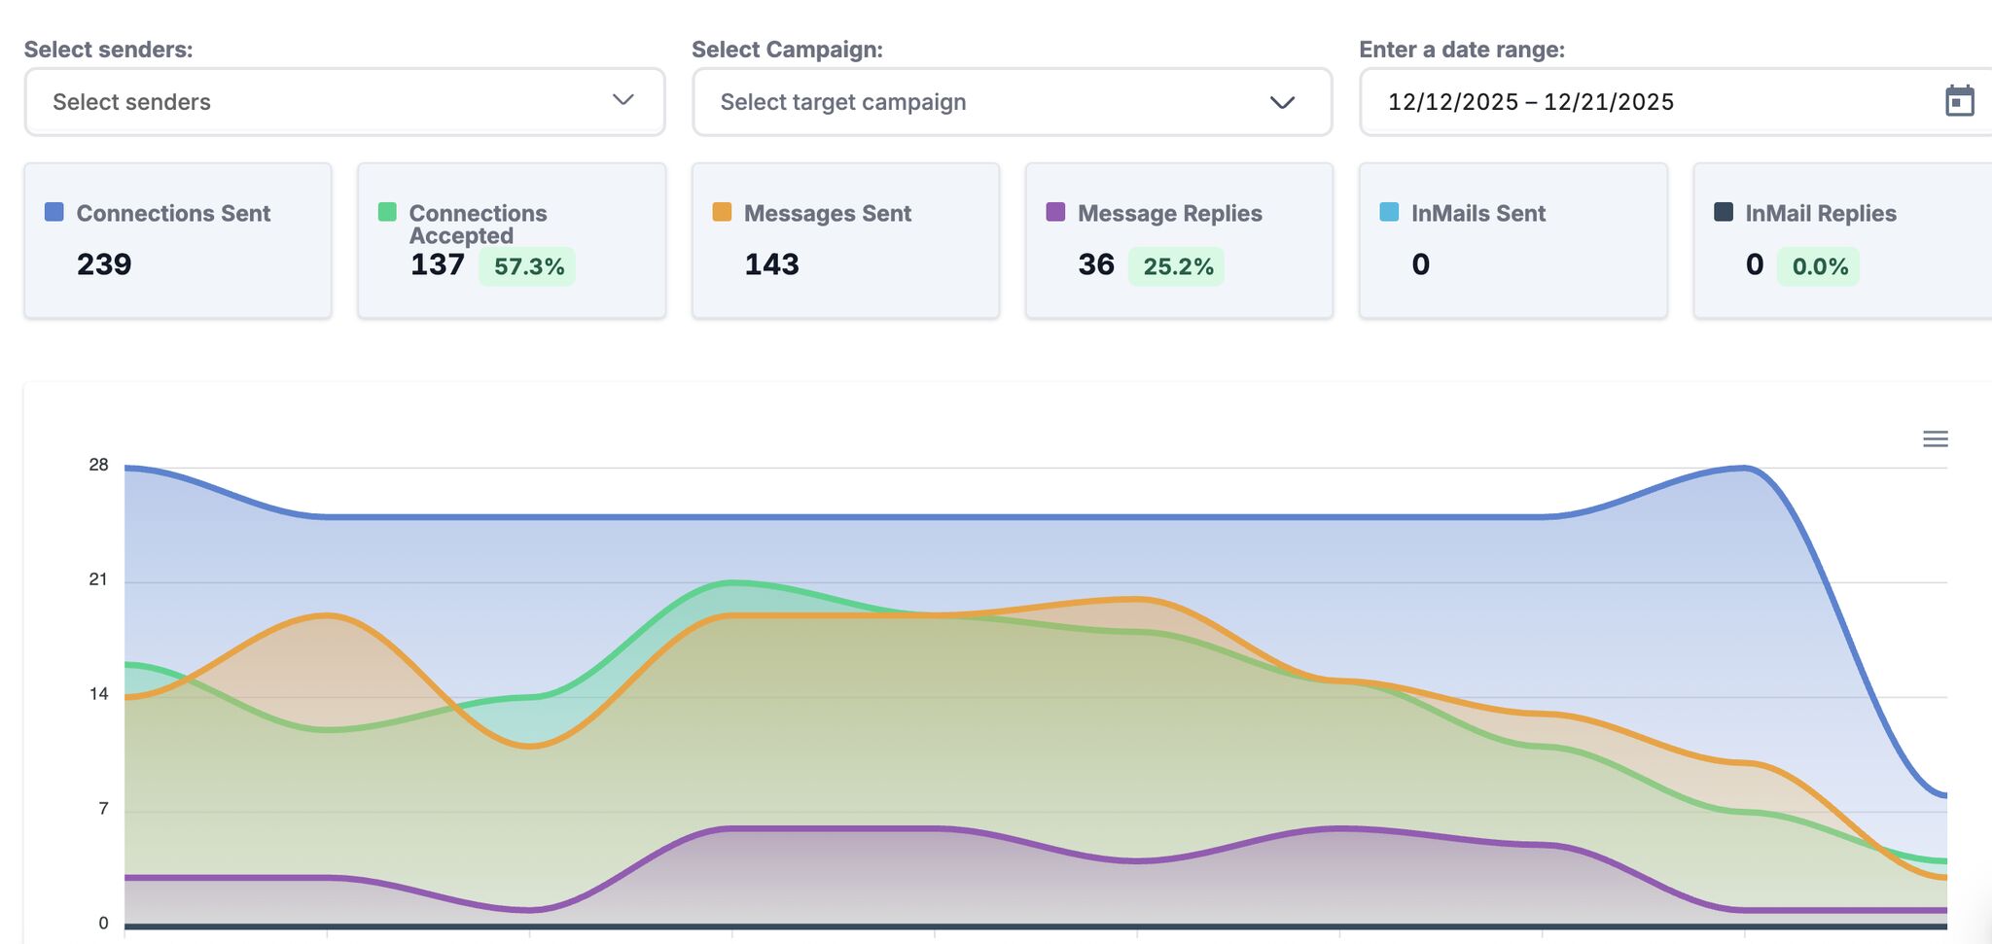
Task: Toggle the Messages Sent series card
Action: 845,240
